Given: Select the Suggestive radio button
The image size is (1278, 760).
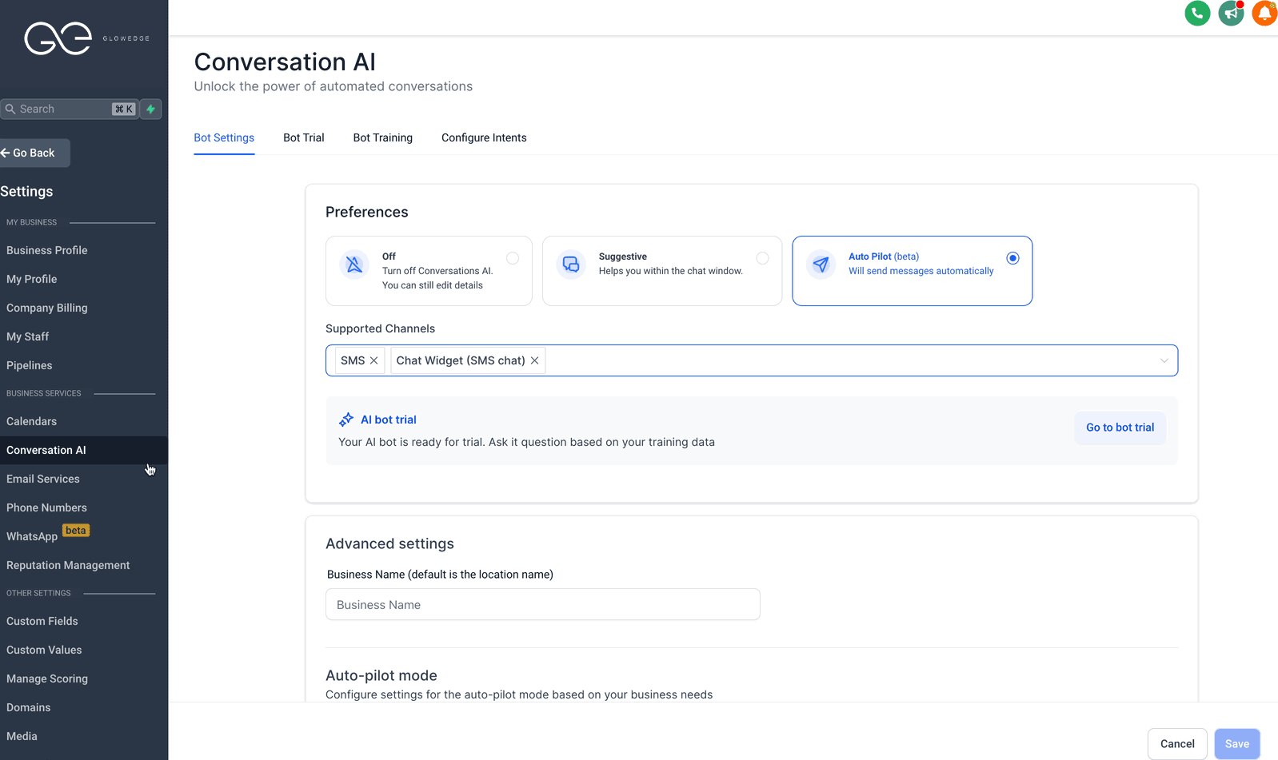Looking at the screenshot, I should click(762, 258).
